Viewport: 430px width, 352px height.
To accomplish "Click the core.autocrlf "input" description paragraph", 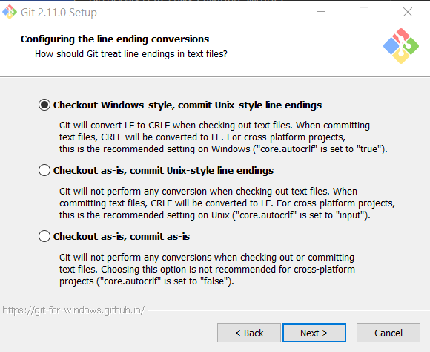I will pyautogui.click(x=227, y=203).
